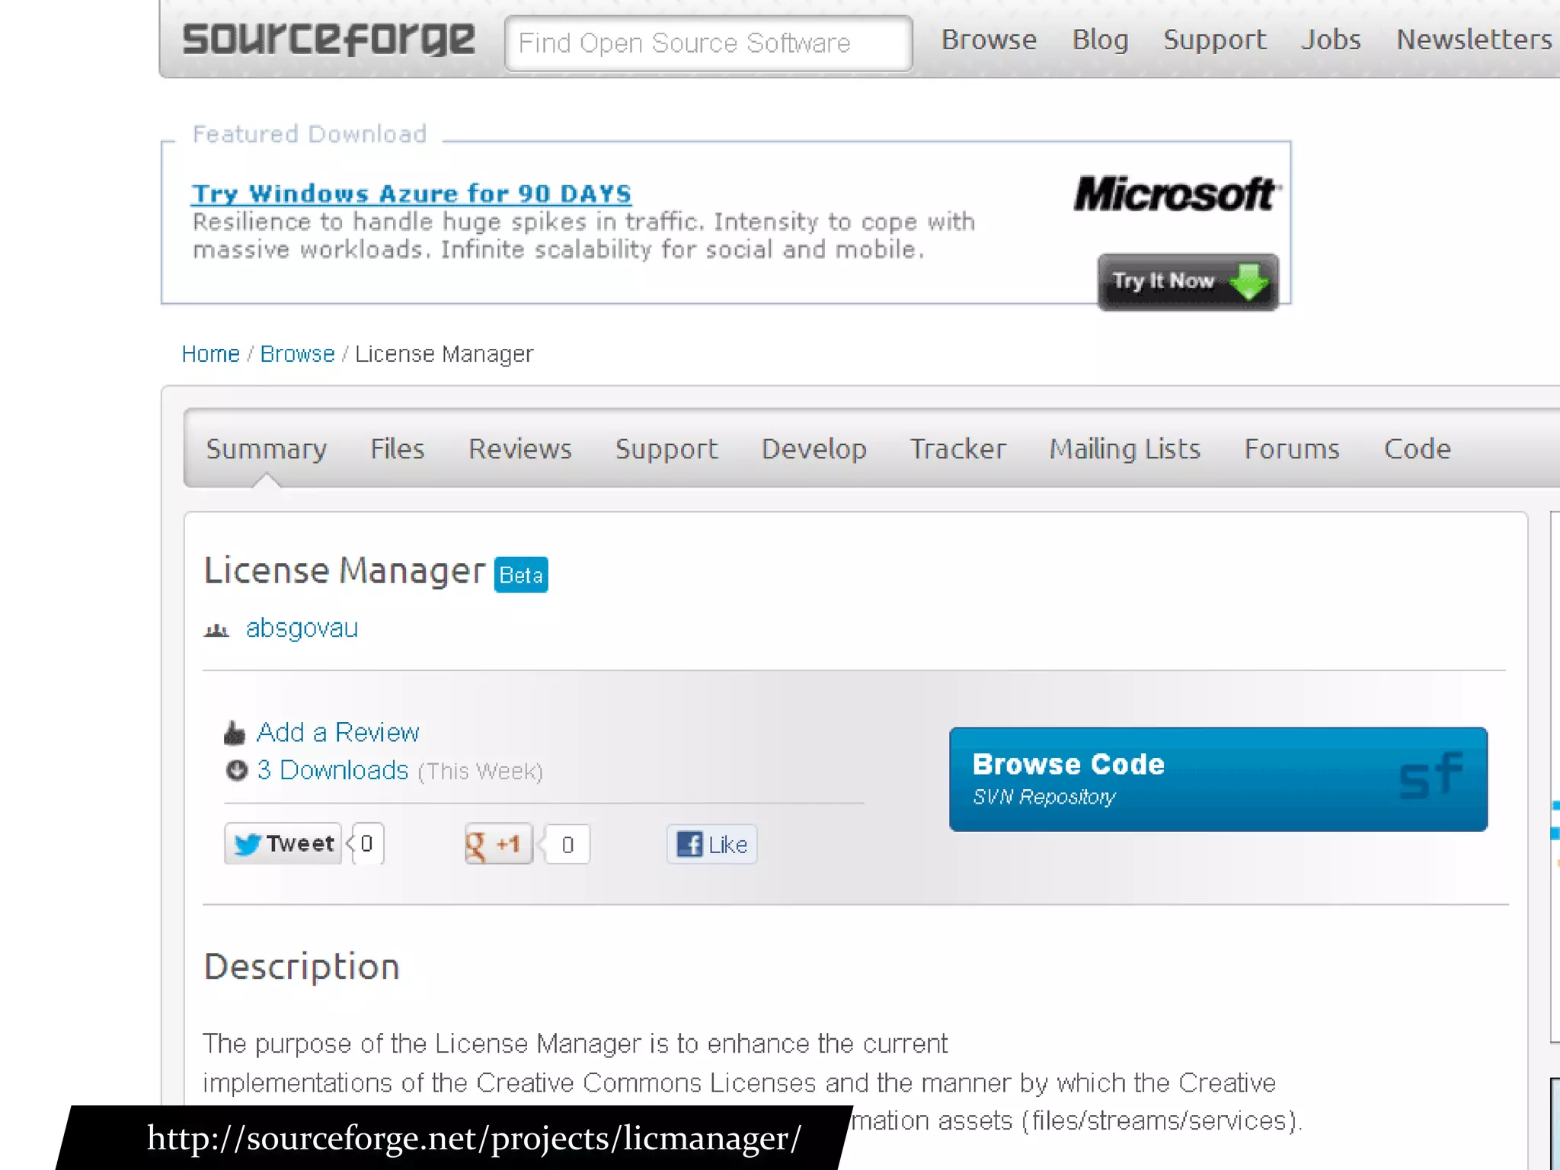Click the Description heading

(x=302, y=967)
